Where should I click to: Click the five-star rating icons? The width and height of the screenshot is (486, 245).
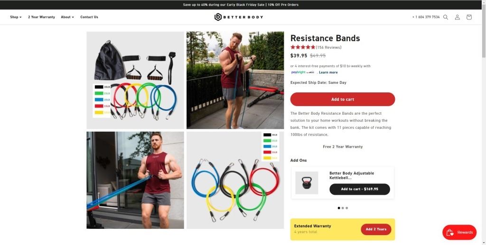click(x=302, y=47)
